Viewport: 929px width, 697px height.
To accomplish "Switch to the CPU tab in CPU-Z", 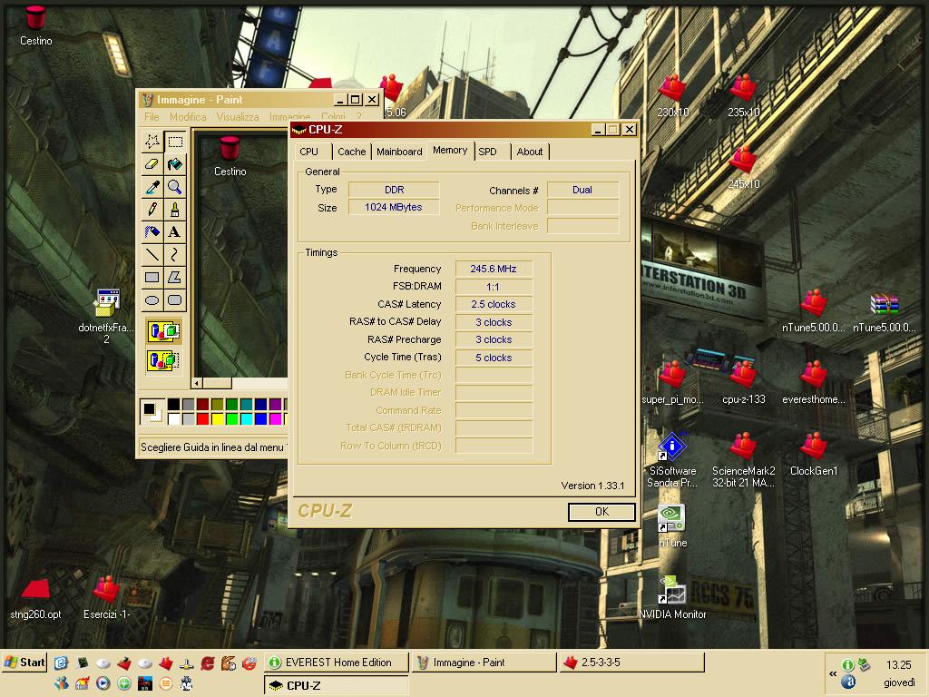I will coord(308,152).
